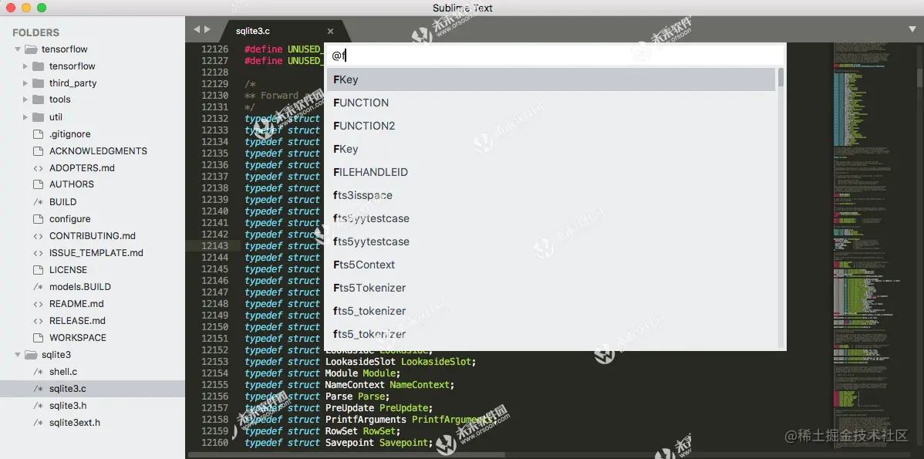Choose the fts3isspace symbol result

551,195
